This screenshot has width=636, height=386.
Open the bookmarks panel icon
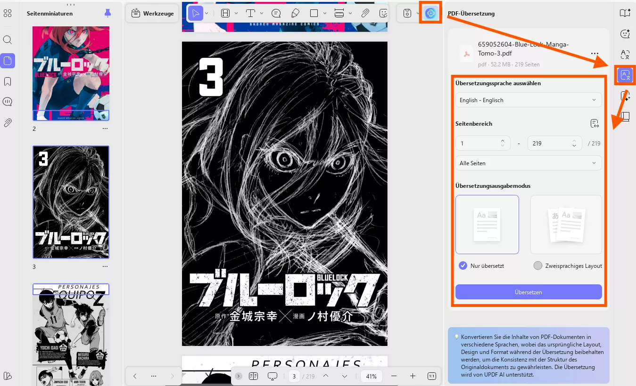pyautogui.click(x=8, y=81)
